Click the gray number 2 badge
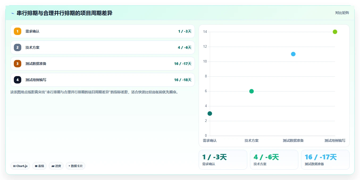Screen dimensions: 360x180 click(x=18, y=47)
